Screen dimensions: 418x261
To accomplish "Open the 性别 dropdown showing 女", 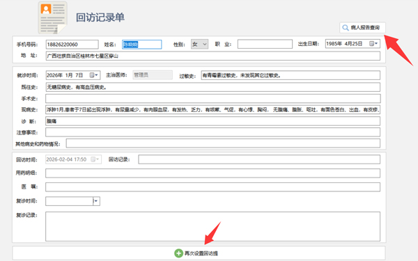I will tap(199, 45).
